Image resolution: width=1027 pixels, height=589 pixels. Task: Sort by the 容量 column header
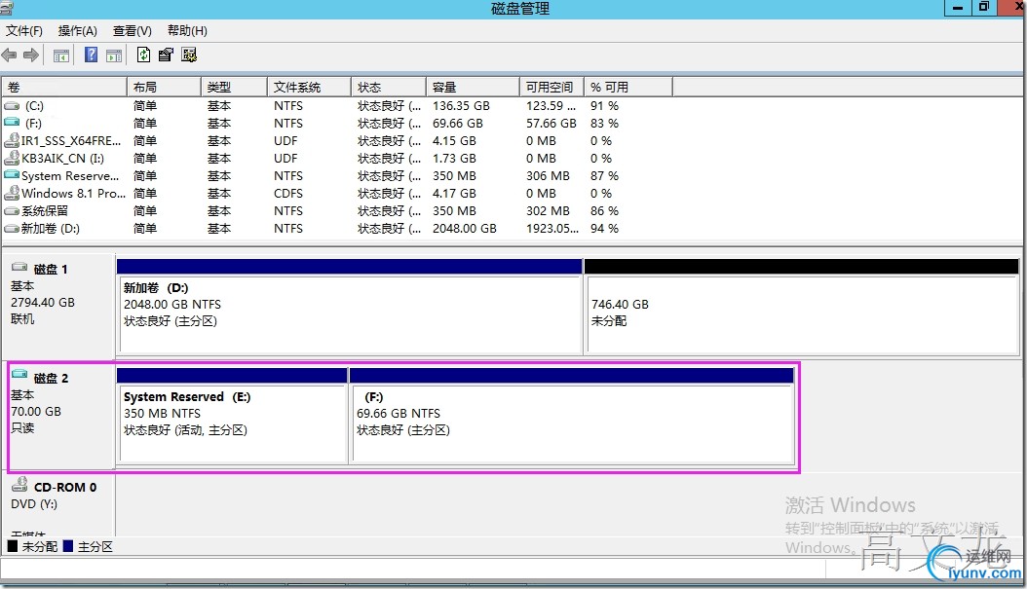click(473, 87)
